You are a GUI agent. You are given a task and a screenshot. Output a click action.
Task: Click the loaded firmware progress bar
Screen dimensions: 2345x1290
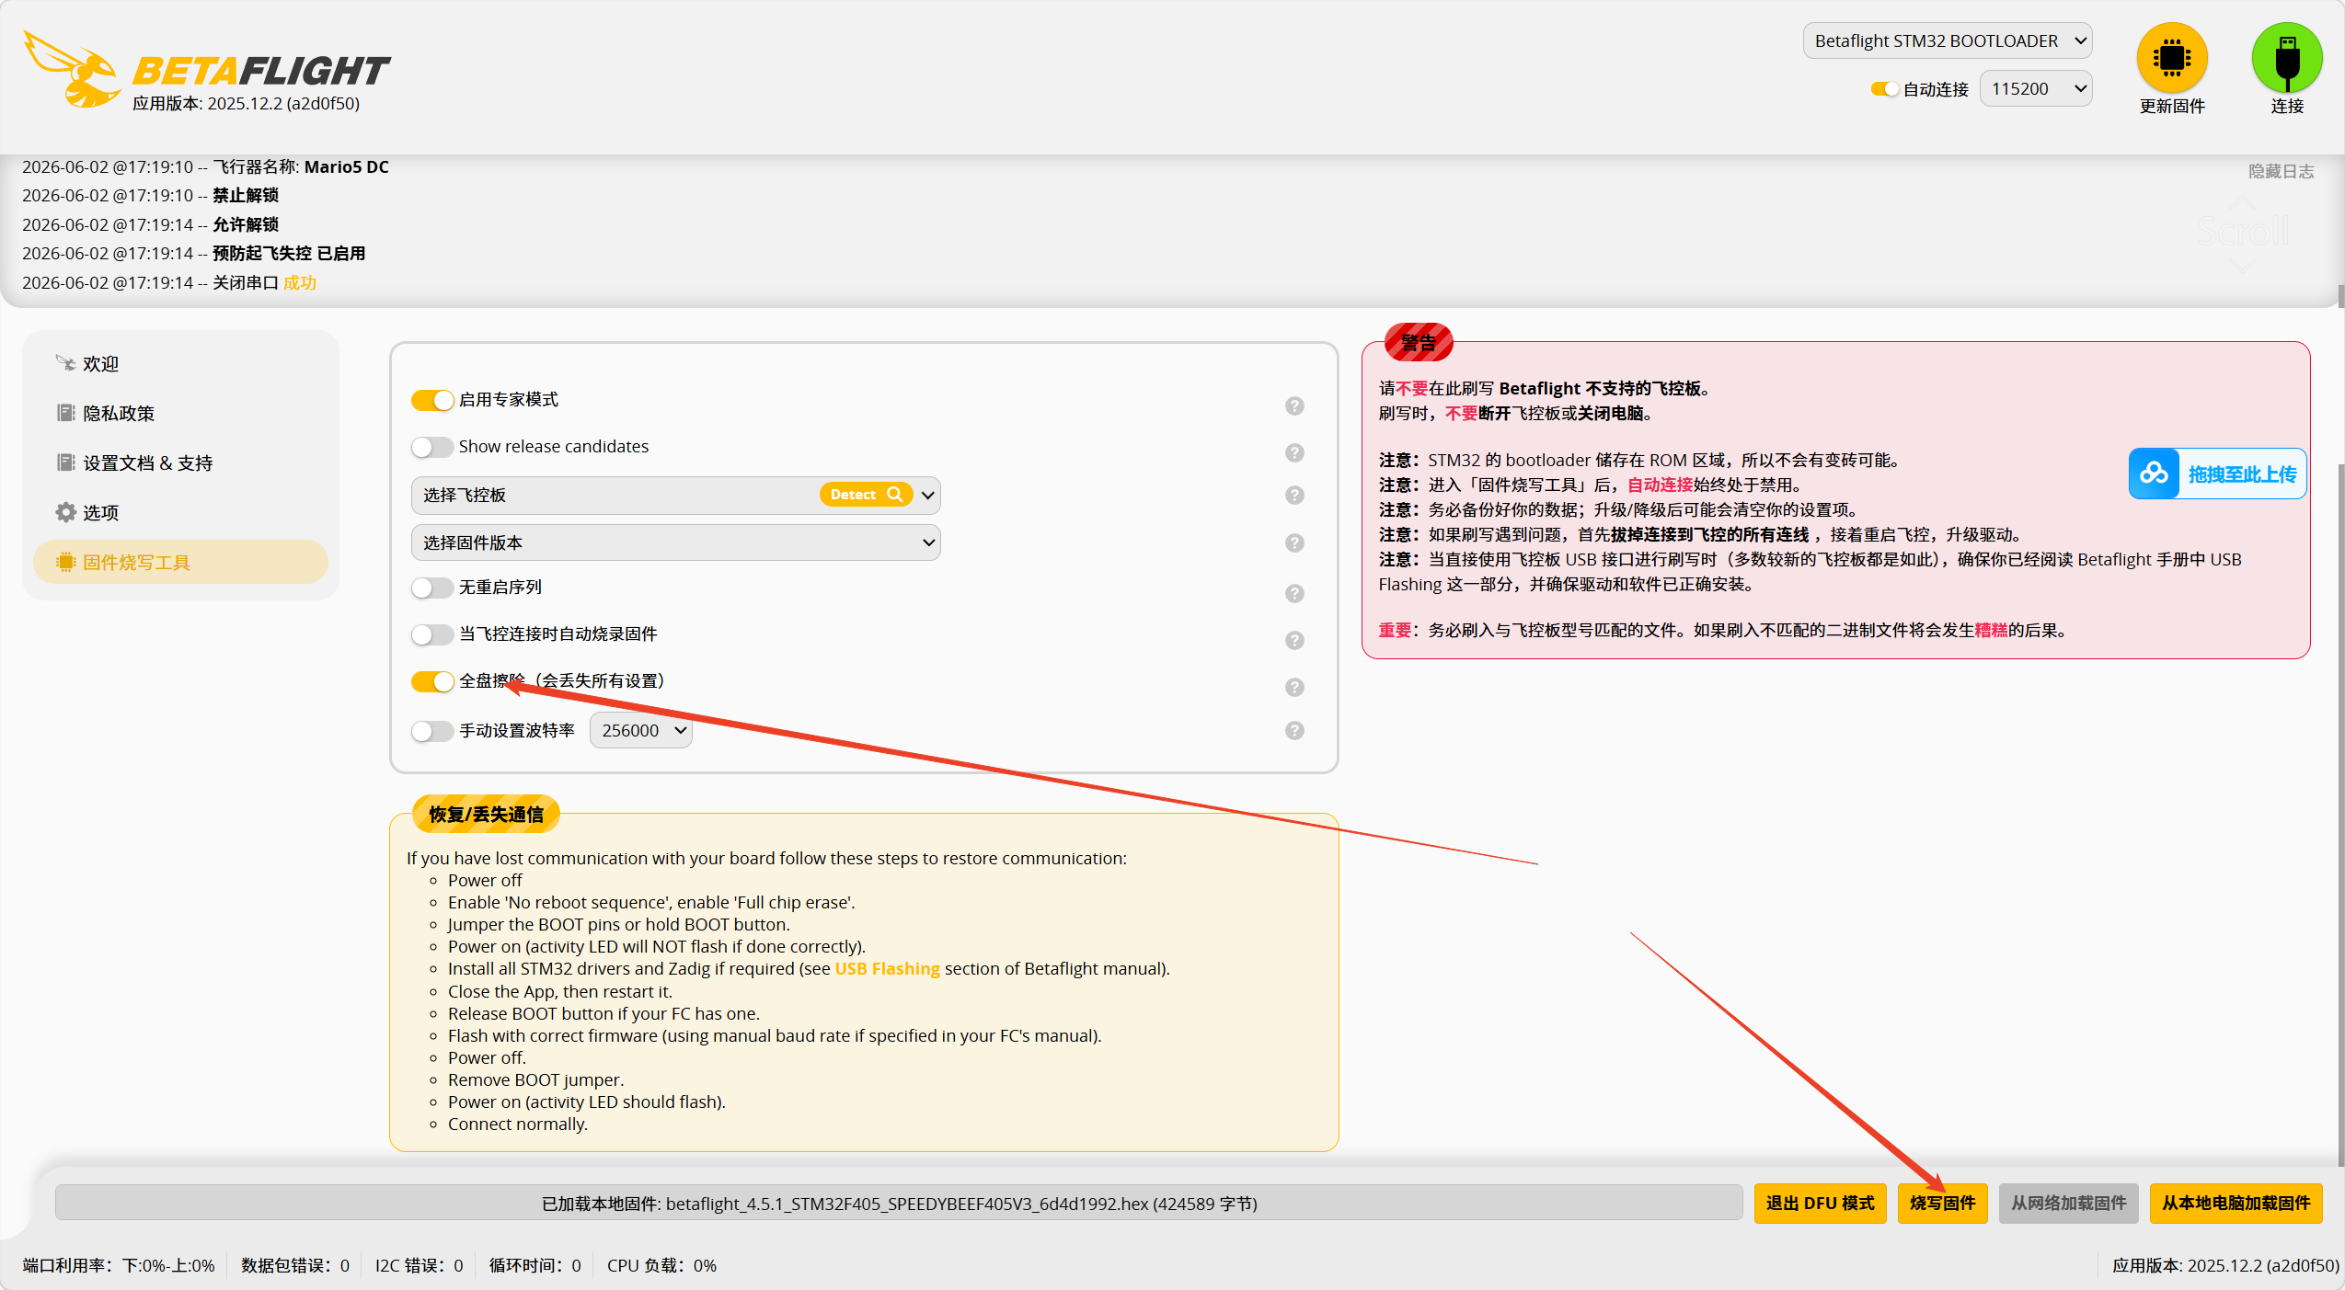[899, 1203]
